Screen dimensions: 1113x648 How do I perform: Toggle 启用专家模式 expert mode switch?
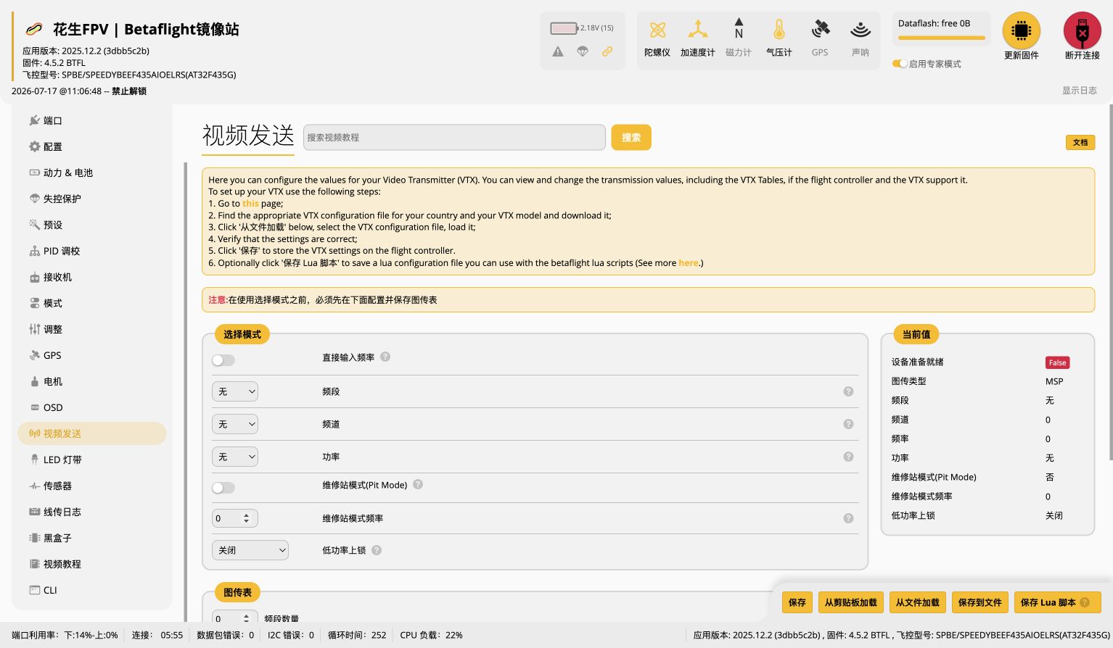point(900,64)
